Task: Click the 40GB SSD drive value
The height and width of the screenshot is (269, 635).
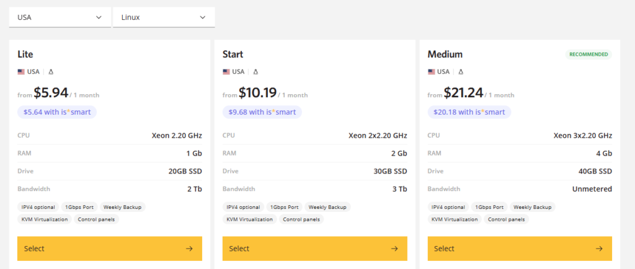Action: (x=595, y=171)
